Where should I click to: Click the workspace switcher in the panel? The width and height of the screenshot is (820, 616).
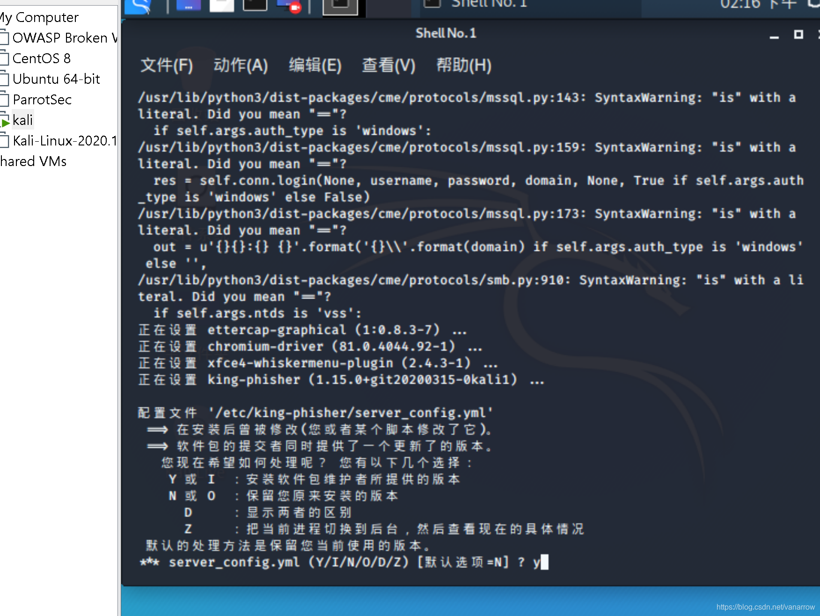point(340,7)
